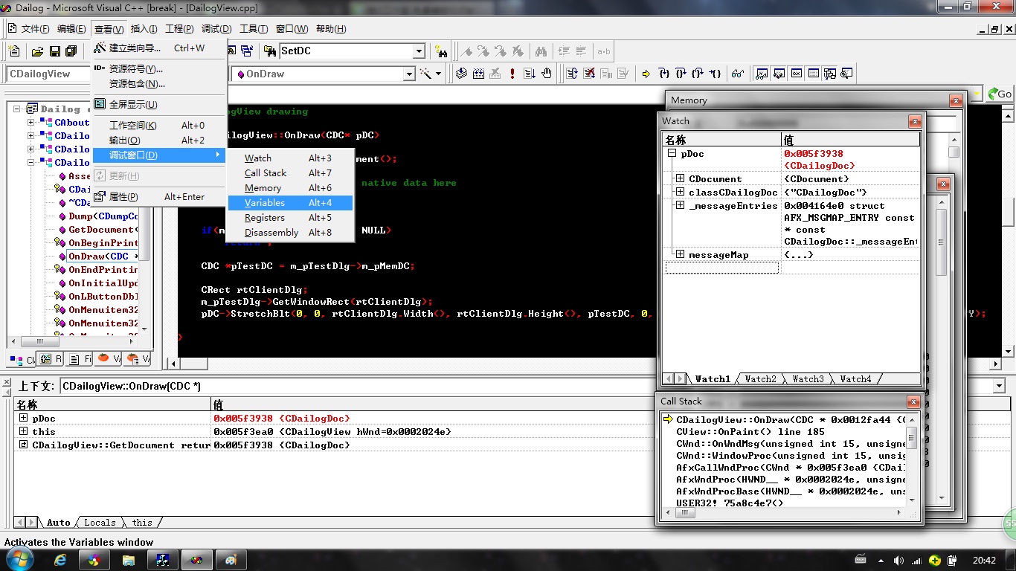This screenshot has width=1016, height=571.
Task: Click the Step Out toolbar icon
Action: [698, 74]
